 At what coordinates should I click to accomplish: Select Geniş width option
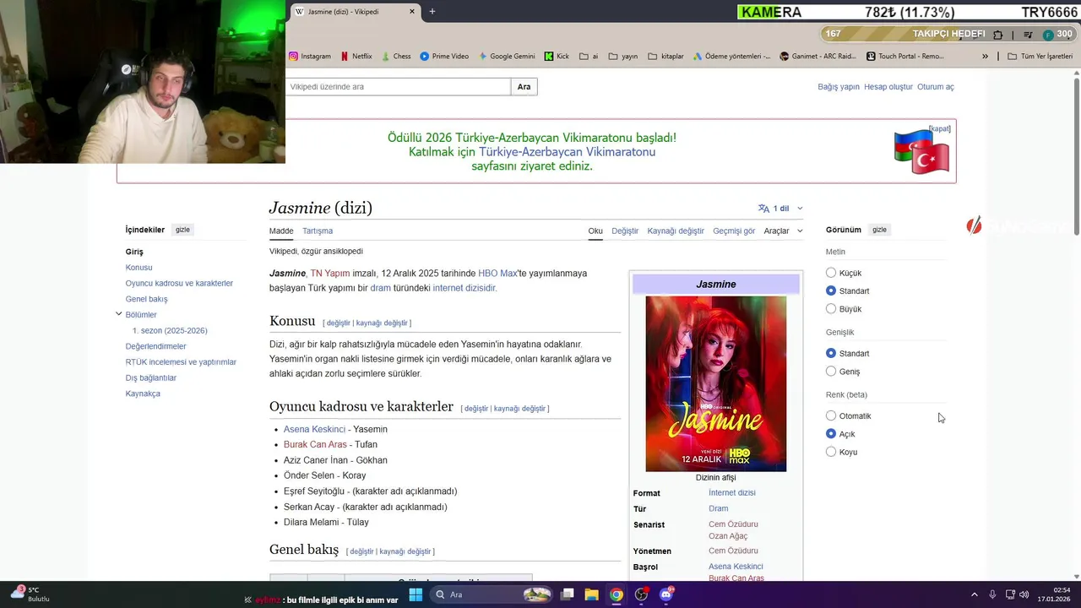click(x=831, y=371)
